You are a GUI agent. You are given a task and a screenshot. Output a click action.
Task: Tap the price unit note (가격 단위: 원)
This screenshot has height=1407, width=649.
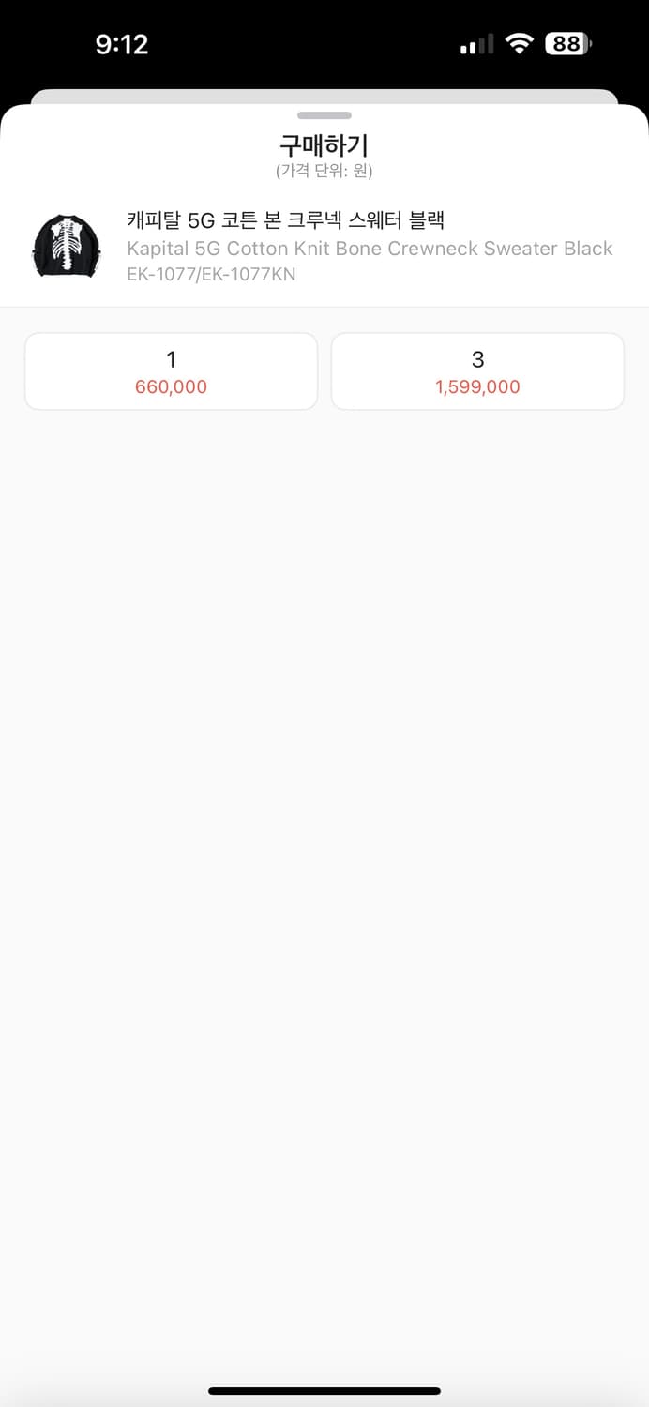coord(324,171)
